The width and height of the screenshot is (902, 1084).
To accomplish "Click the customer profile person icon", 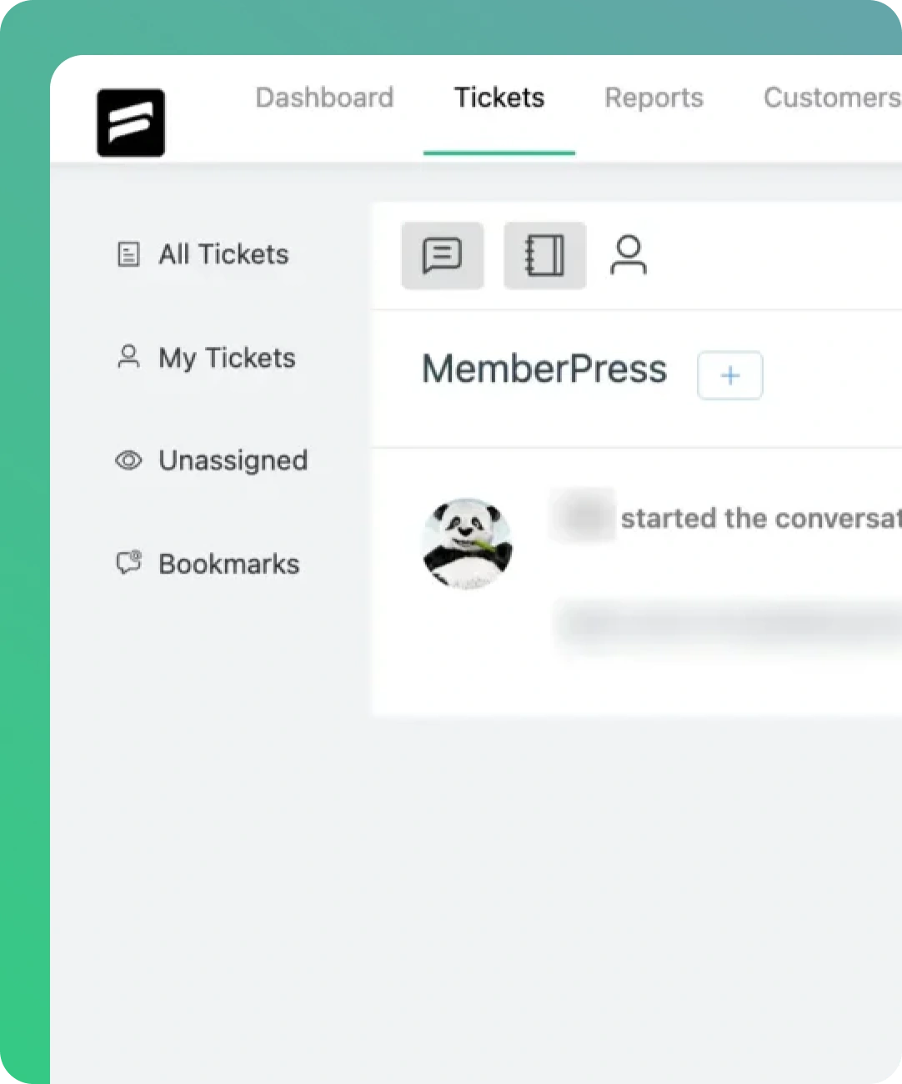I will tap(629, 255).
